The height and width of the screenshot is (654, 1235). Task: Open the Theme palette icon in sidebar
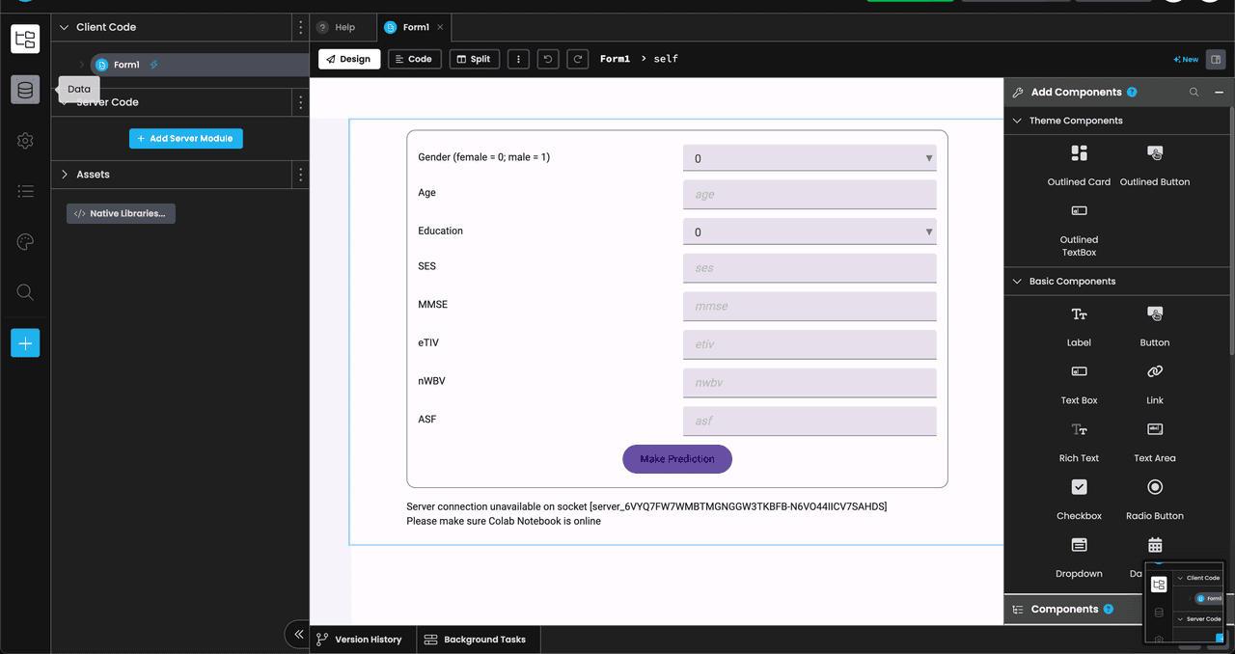pos(25,242)
